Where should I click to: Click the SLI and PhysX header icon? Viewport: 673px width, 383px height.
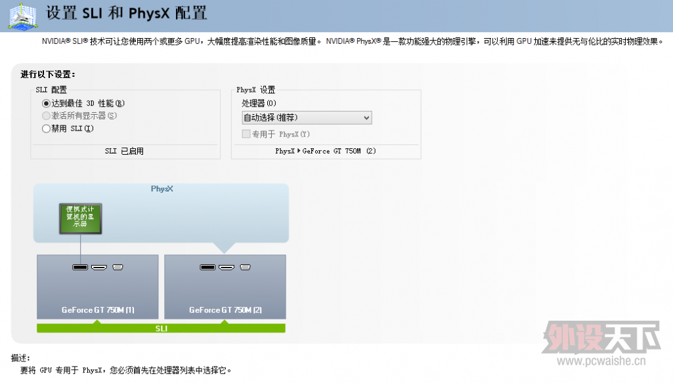pos(22,16)
